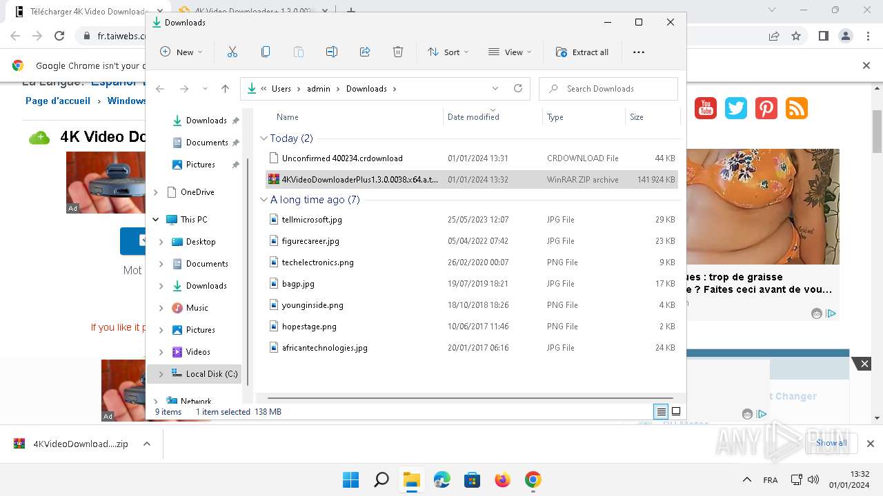Viewport: 883px width, 496px height.
Task: Refresh the Downloads folder view
Action: coord(518,88)
